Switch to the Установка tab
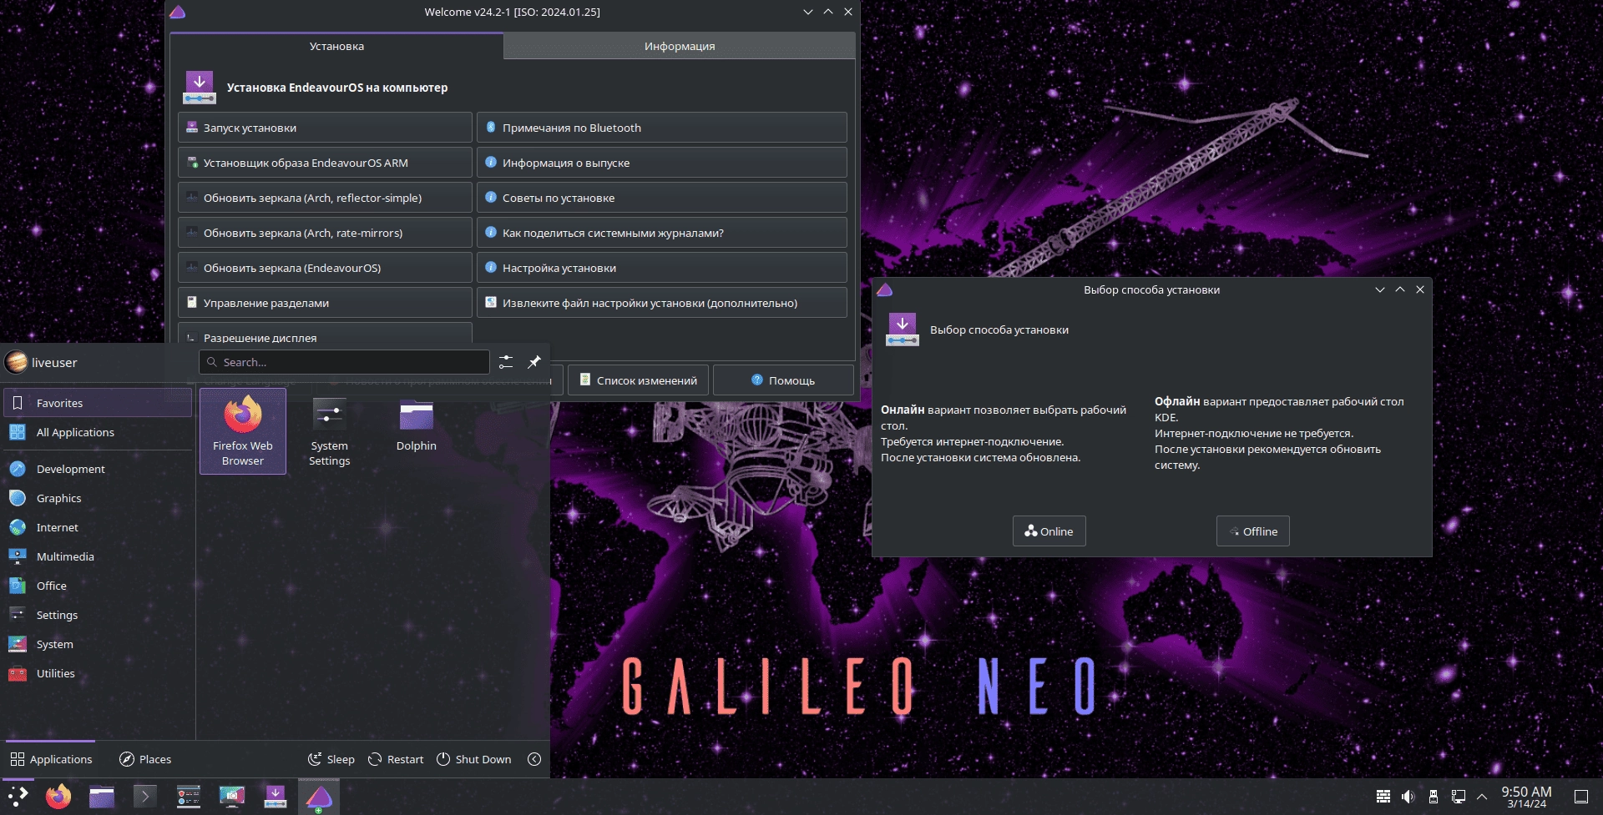1603x815 pixels. [x=336, y=46]
